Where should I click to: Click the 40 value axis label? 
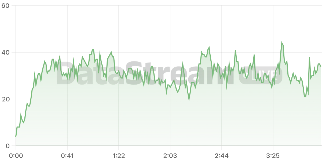[6, 52]
